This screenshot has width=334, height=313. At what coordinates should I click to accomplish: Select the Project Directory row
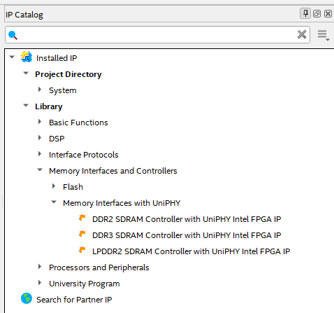click(x=68, y=74)
